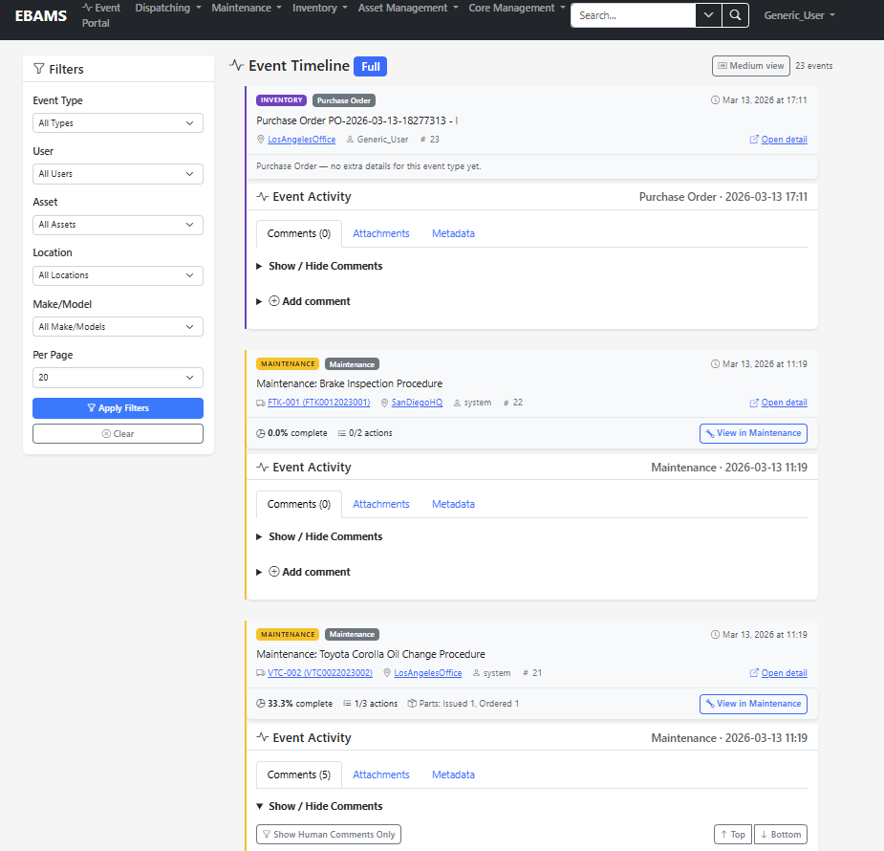Click the INVENTORY category badge
The image size is (884, 851).
pos(281,99)
